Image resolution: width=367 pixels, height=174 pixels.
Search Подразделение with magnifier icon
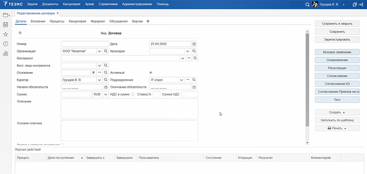pos(194,80)
